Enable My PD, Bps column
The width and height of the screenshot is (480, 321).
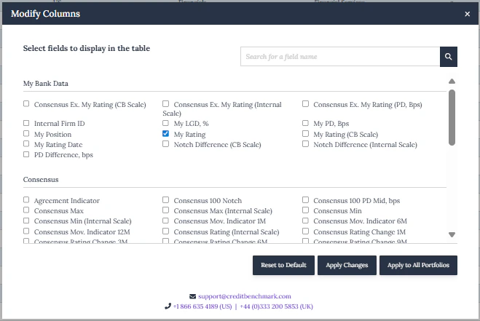(305, 123)
